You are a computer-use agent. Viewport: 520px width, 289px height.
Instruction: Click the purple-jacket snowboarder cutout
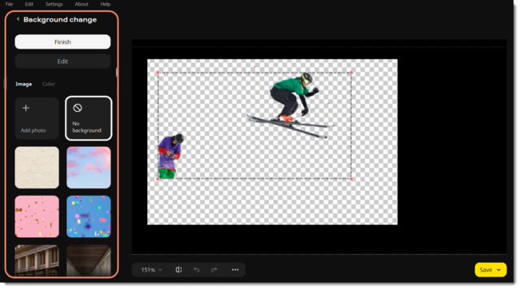pyautogui.click(x=170, y=156)
